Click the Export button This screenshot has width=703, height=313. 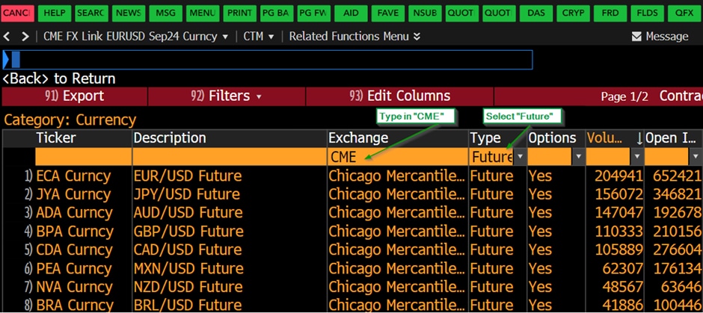coord(75,96)
